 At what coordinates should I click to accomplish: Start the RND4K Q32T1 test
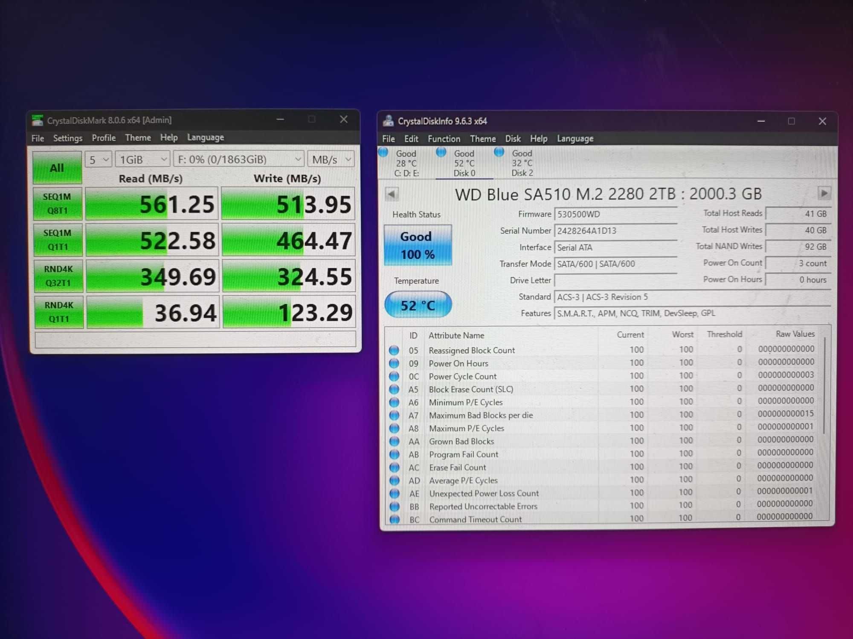coord(58,276)
